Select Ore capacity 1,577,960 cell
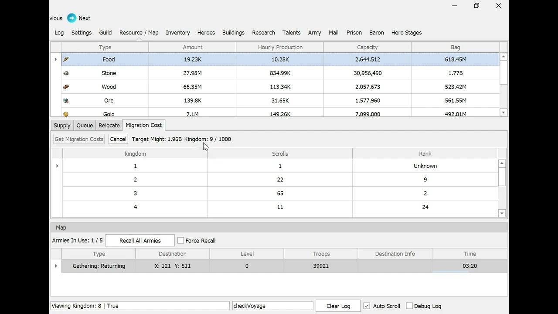The height and width of the screenshot is (314, 558). click(367, 100)
